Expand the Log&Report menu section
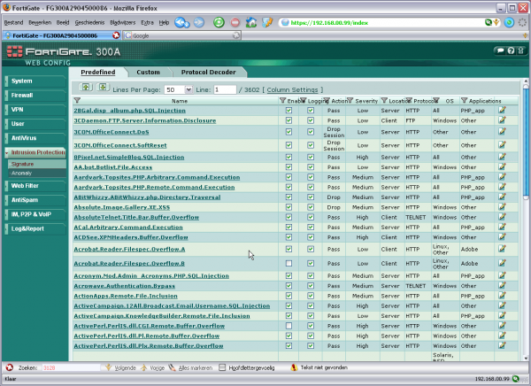The height and width of the screenshot is (386, 531). (35, 228)
